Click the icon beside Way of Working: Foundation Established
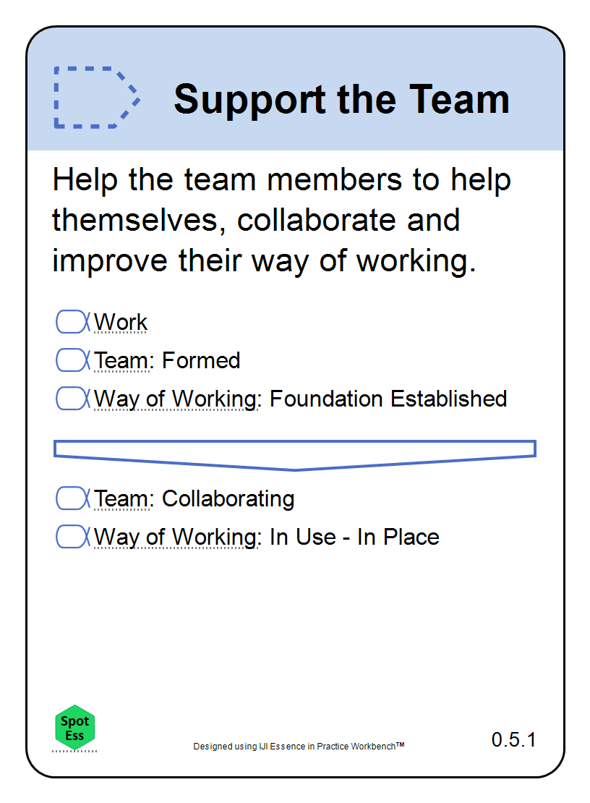The height and width of the screenshot is (803, 590). [x=73, y=399]
